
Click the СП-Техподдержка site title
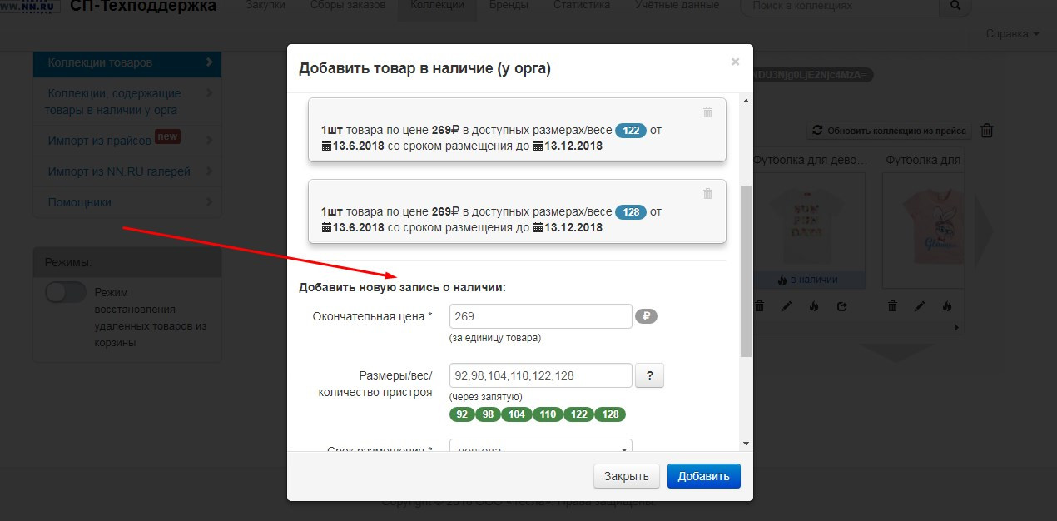click(x=143, y=7)
